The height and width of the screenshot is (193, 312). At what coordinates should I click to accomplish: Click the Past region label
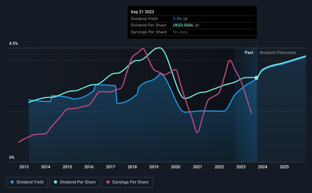[x=249, y=52]
